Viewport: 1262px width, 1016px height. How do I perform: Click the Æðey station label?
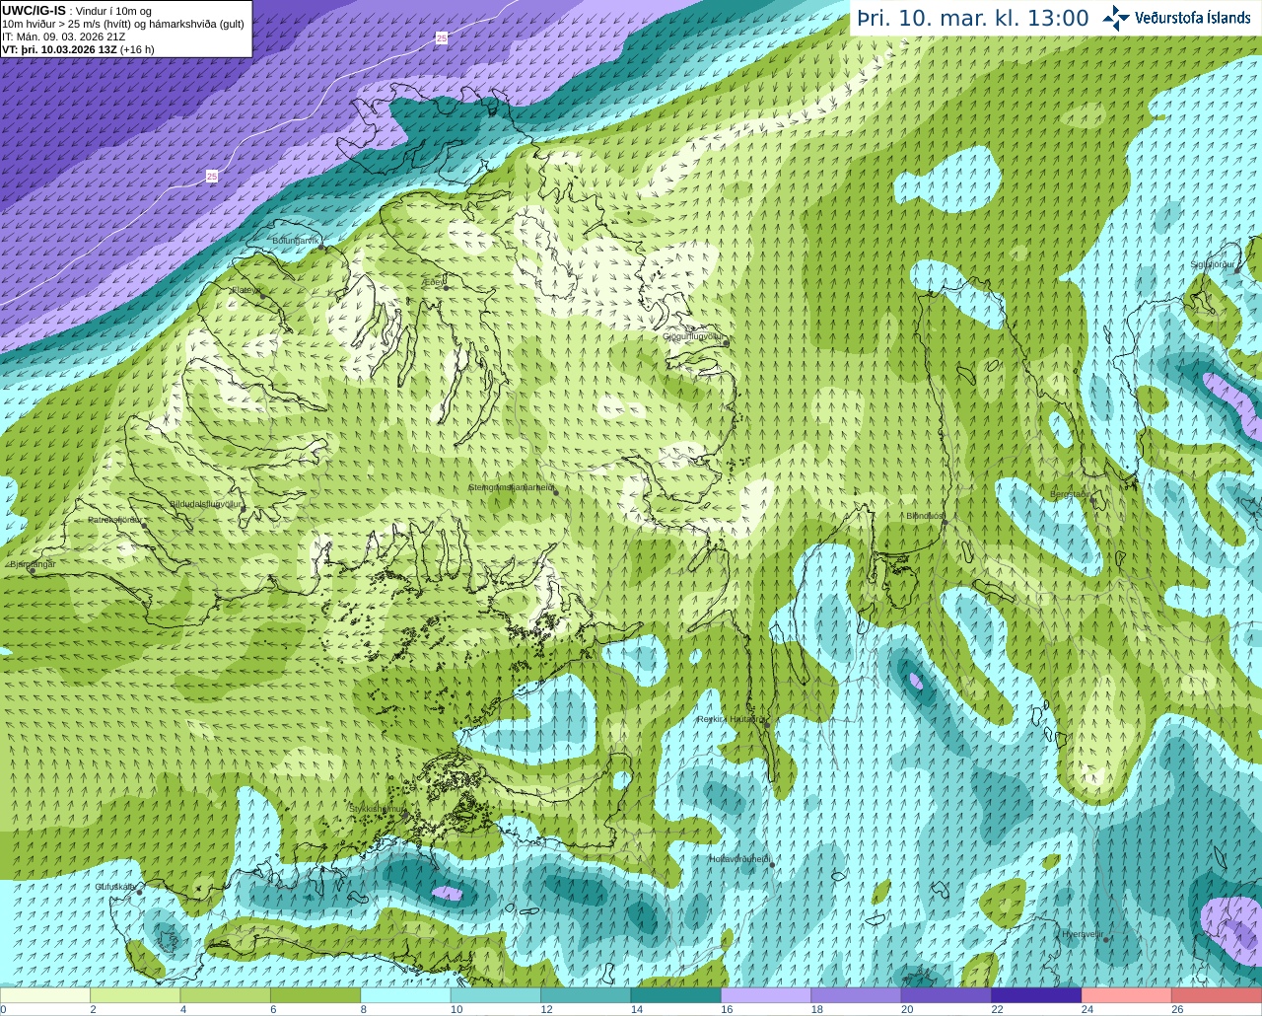pyautogui.click(x=433, y=282)
